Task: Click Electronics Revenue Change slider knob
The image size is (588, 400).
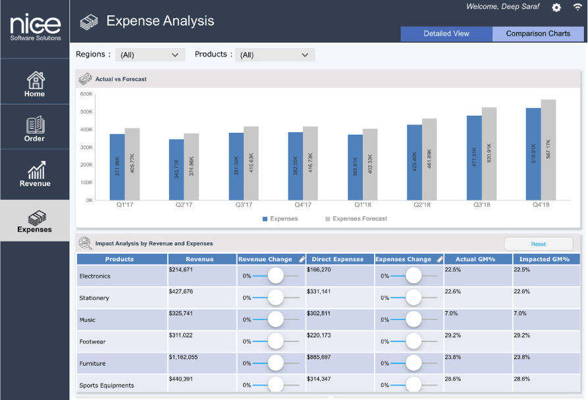Action: coord(275,276)
